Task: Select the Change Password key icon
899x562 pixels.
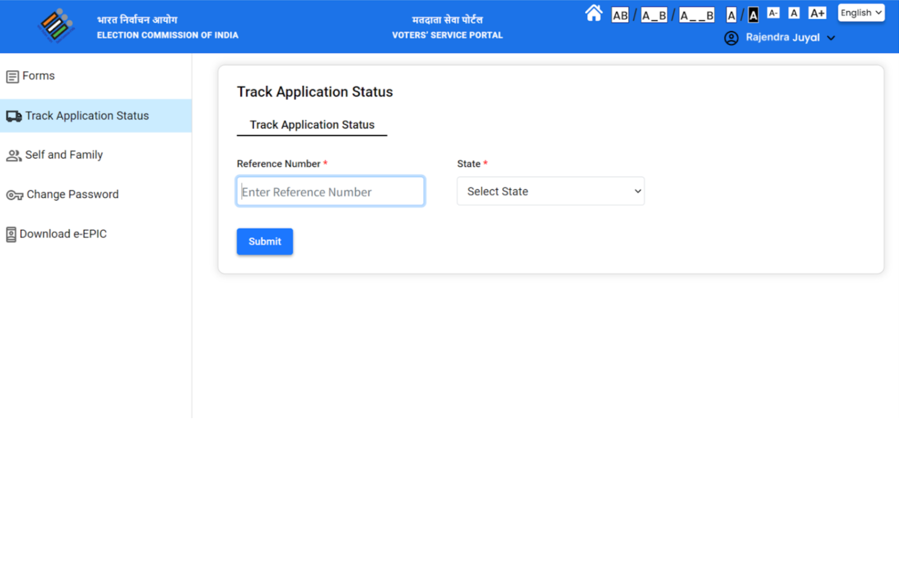Action: (x=14, y=194)
